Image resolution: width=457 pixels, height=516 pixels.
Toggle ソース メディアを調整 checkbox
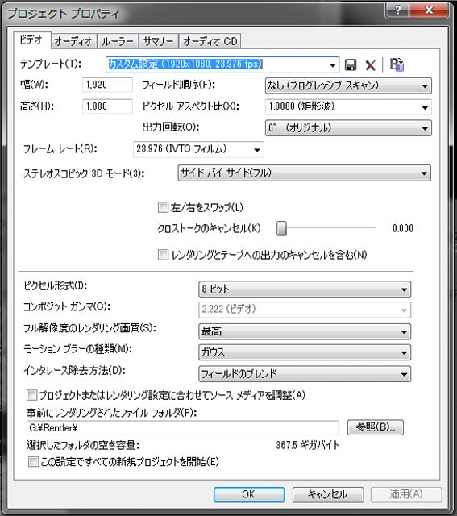point(32,395)
